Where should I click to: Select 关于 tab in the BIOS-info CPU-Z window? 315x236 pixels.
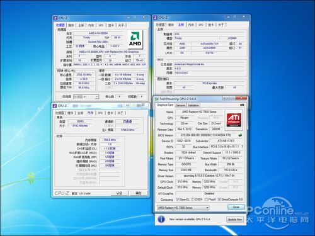pyautogui.click(x=221, y=25)
